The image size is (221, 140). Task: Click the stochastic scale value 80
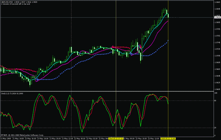(x=215, y=101)
